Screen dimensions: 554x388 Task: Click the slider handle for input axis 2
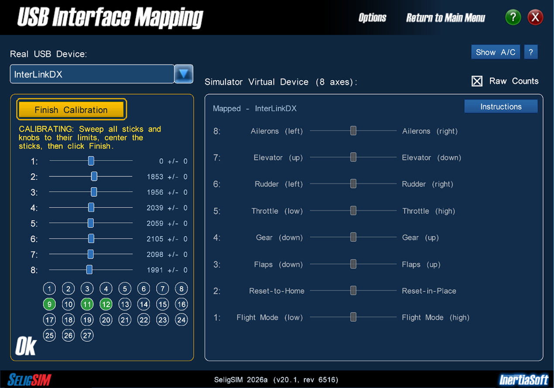[x=94, y=177]
